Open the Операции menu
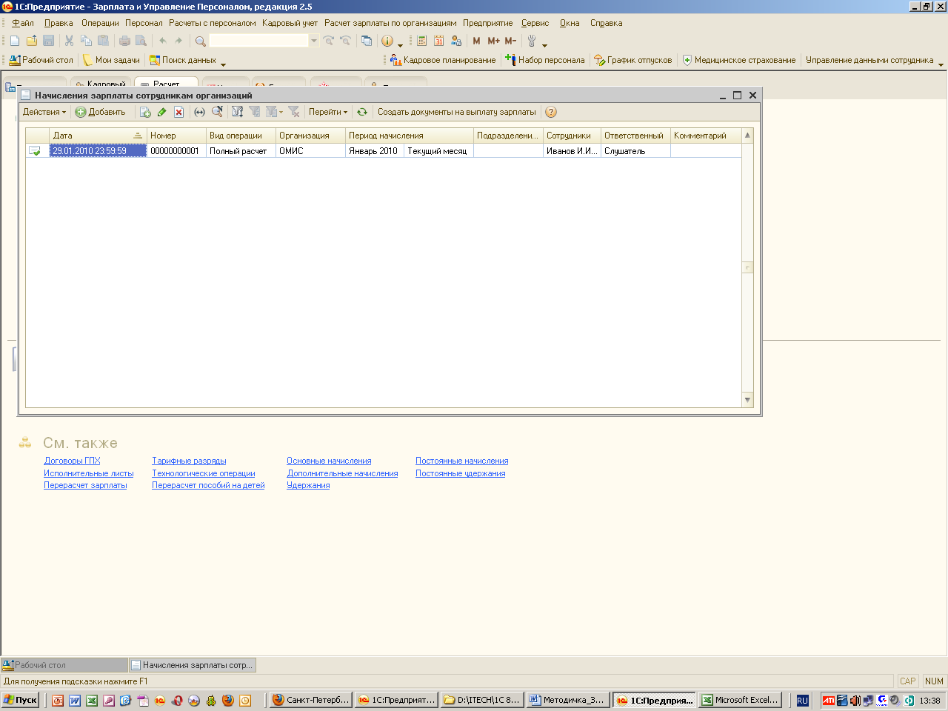This screenshot has height=711, width=948. click(100, 23)
